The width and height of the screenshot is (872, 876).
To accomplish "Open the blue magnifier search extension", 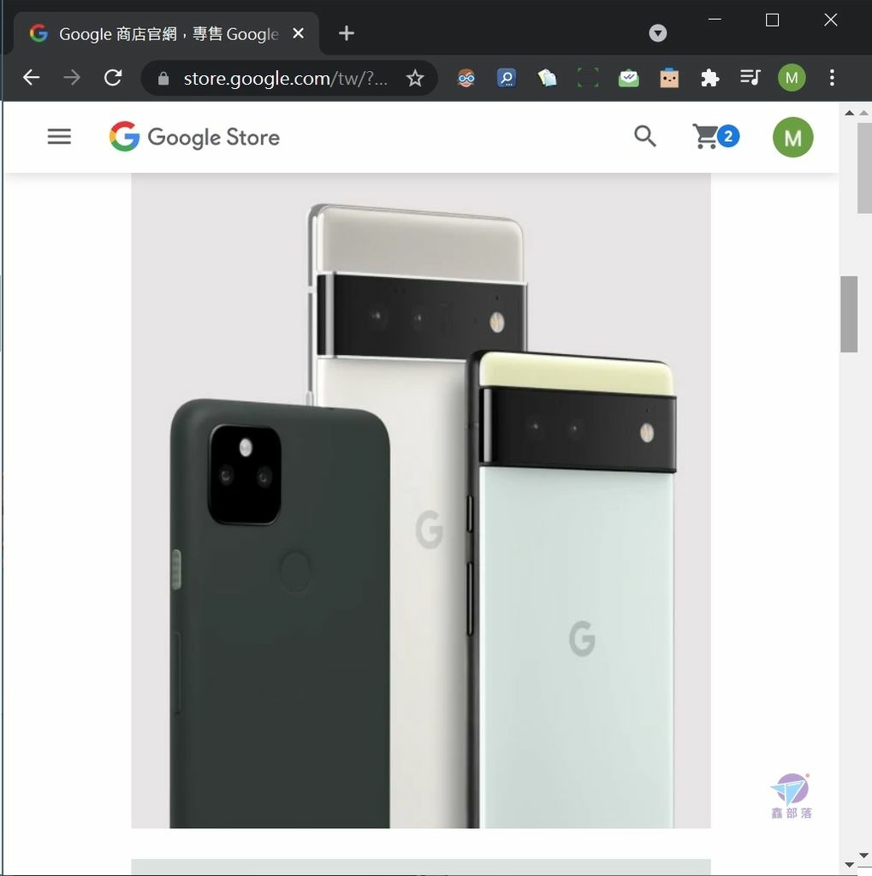I will coord(507,78).
